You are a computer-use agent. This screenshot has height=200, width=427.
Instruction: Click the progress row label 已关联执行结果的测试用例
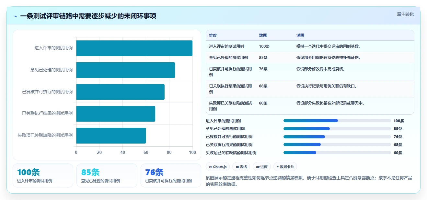click(229, 145)
